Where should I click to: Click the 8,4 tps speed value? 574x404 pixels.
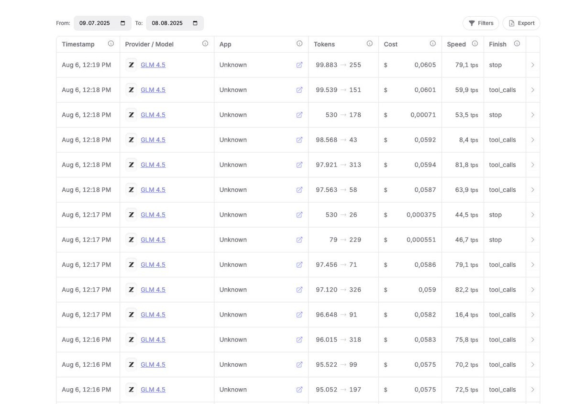pyautogui.click(x=469, y=140)
